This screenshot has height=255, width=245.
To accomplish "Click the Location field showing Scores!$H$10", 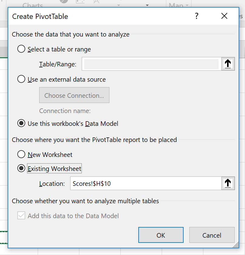I will tap(146, 183).
